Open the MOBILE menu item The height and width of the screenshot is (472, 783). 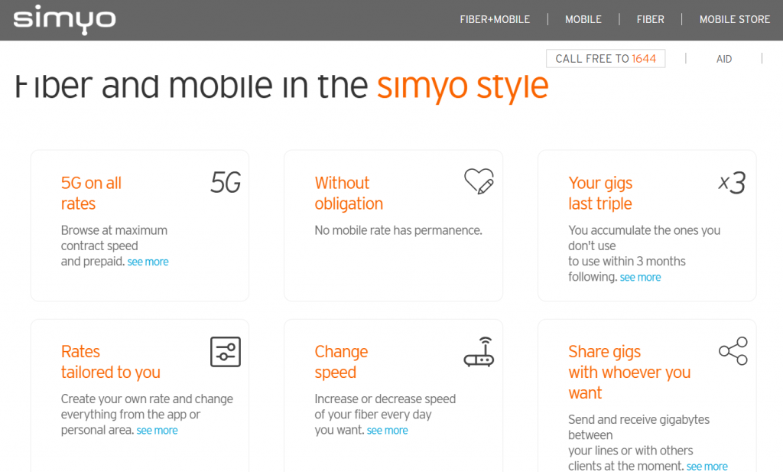(583, 19)
